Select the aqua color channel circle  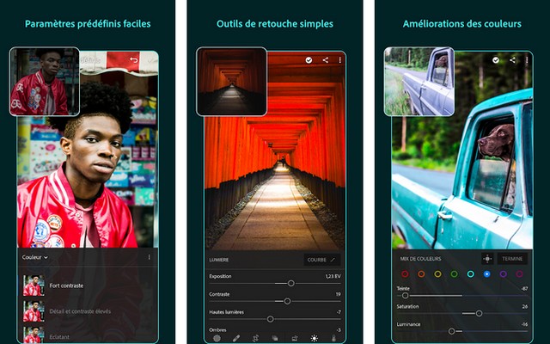point(470,273)
